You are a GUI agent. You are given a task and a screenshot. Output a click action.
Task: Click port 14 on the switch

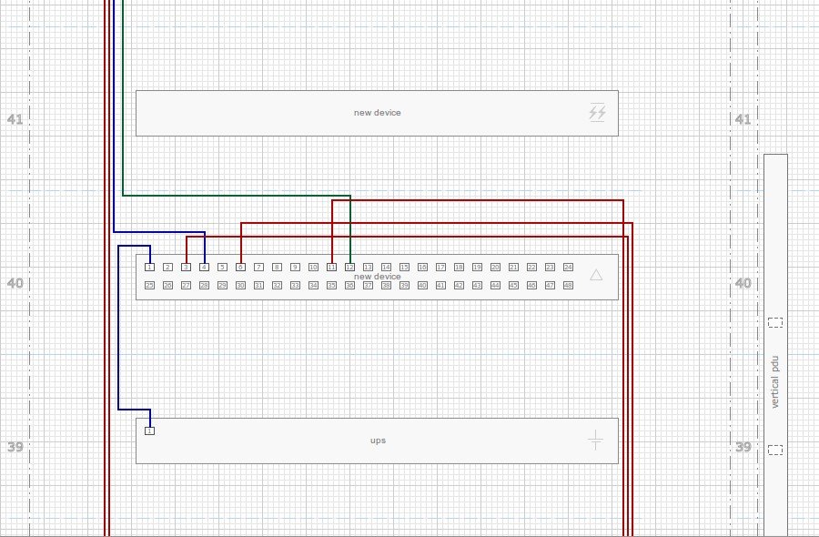pyautogui.click(x=386, y=267)
